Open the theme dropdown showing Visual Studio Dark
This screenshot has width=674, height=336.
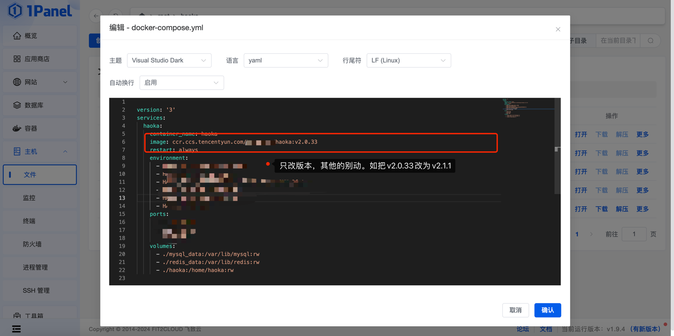tap(169, 61)
